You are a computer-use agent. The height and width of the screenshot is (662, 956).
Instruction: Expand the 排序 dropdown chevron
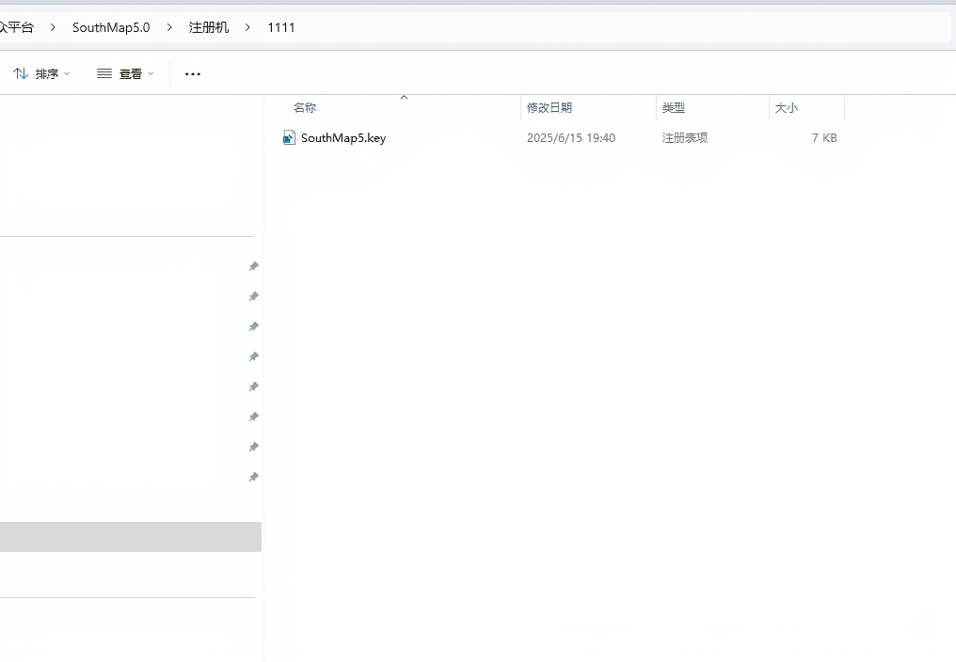pyautogui.click(x=67, y=73)
